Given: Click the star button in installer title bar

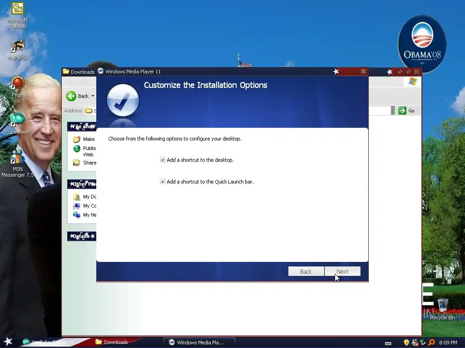Looking at the screenshot, I should (336, 71).
